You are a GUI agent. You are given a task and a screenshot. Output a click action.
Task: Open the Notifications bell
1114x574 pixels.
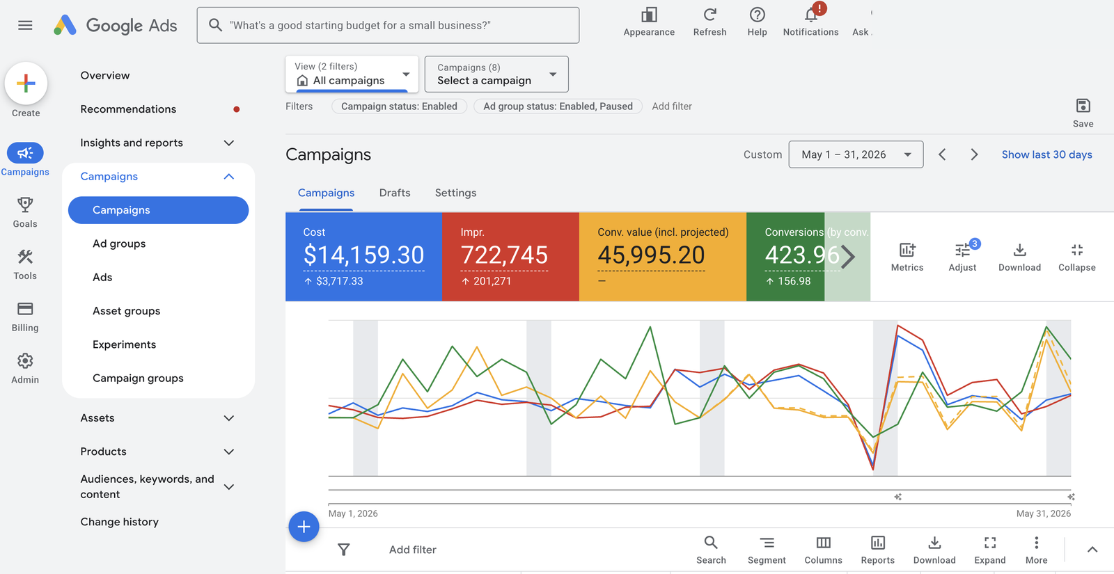tap(810, 15)
